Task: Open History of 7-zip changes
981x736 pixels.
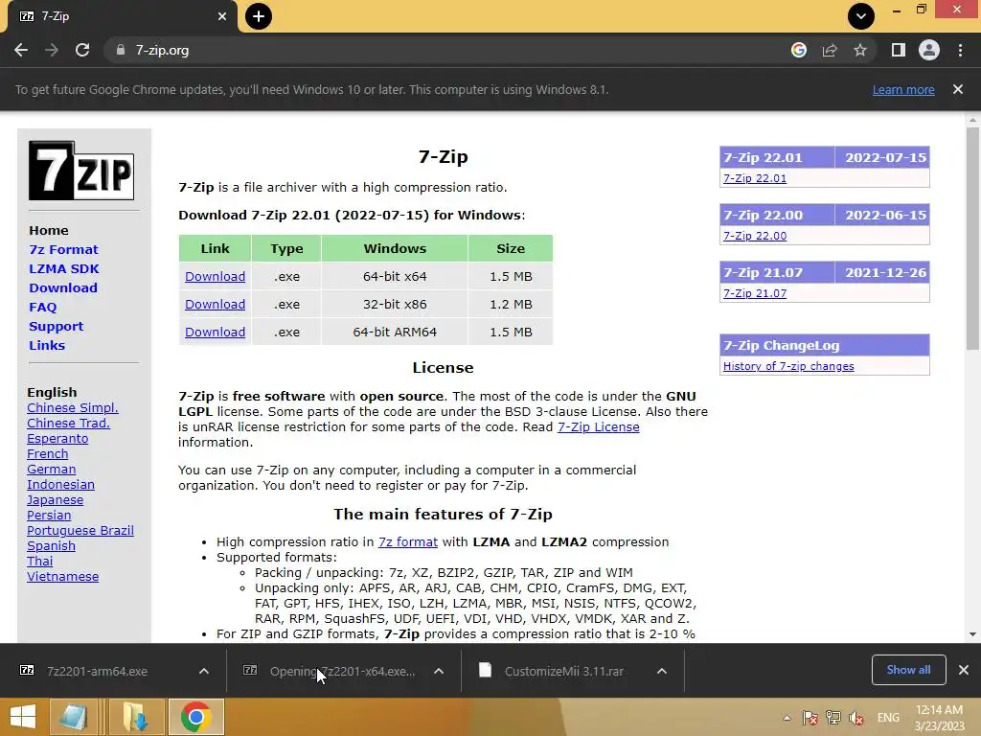Action: 788,366
